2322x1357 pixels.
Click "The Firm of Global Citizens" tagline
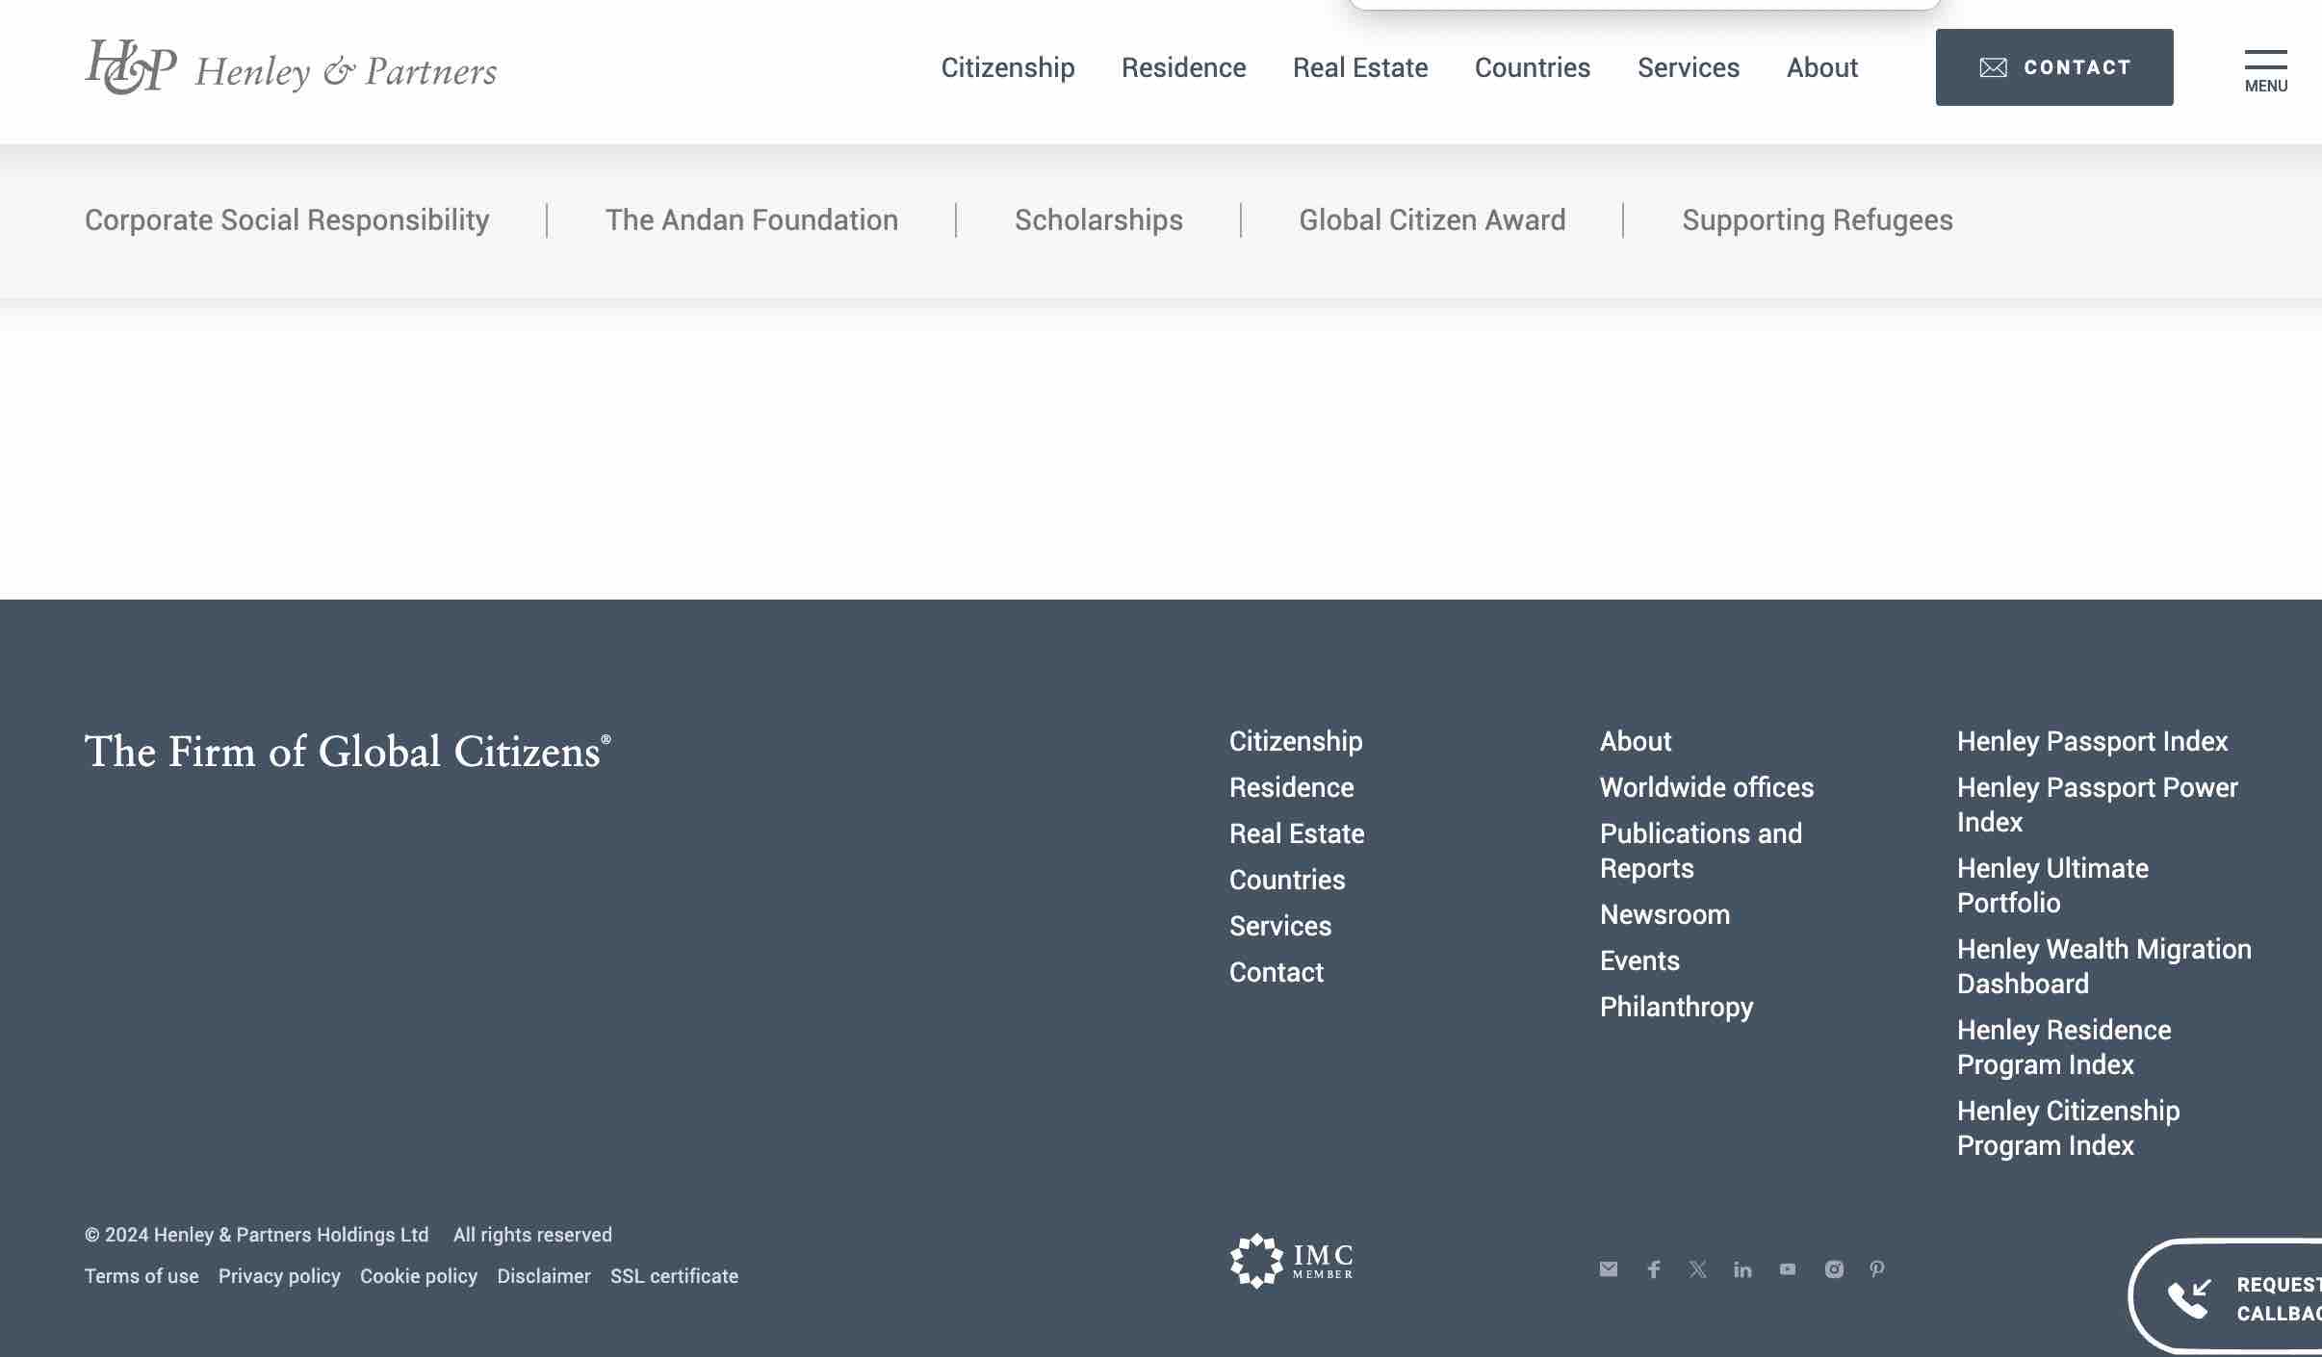pyautogui.click(x=348, y=752)
